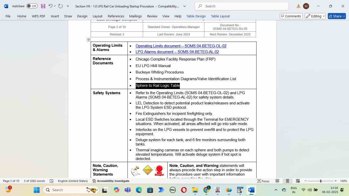The height and width of the screenshot is (196, 349).
Task: Redo the last action
Action: tap(61, 6)
